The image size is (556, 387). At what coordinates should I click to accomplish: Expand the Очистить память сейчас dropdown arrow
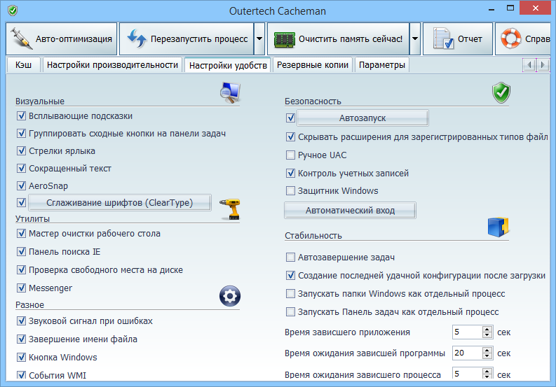[x=415, y=39]
